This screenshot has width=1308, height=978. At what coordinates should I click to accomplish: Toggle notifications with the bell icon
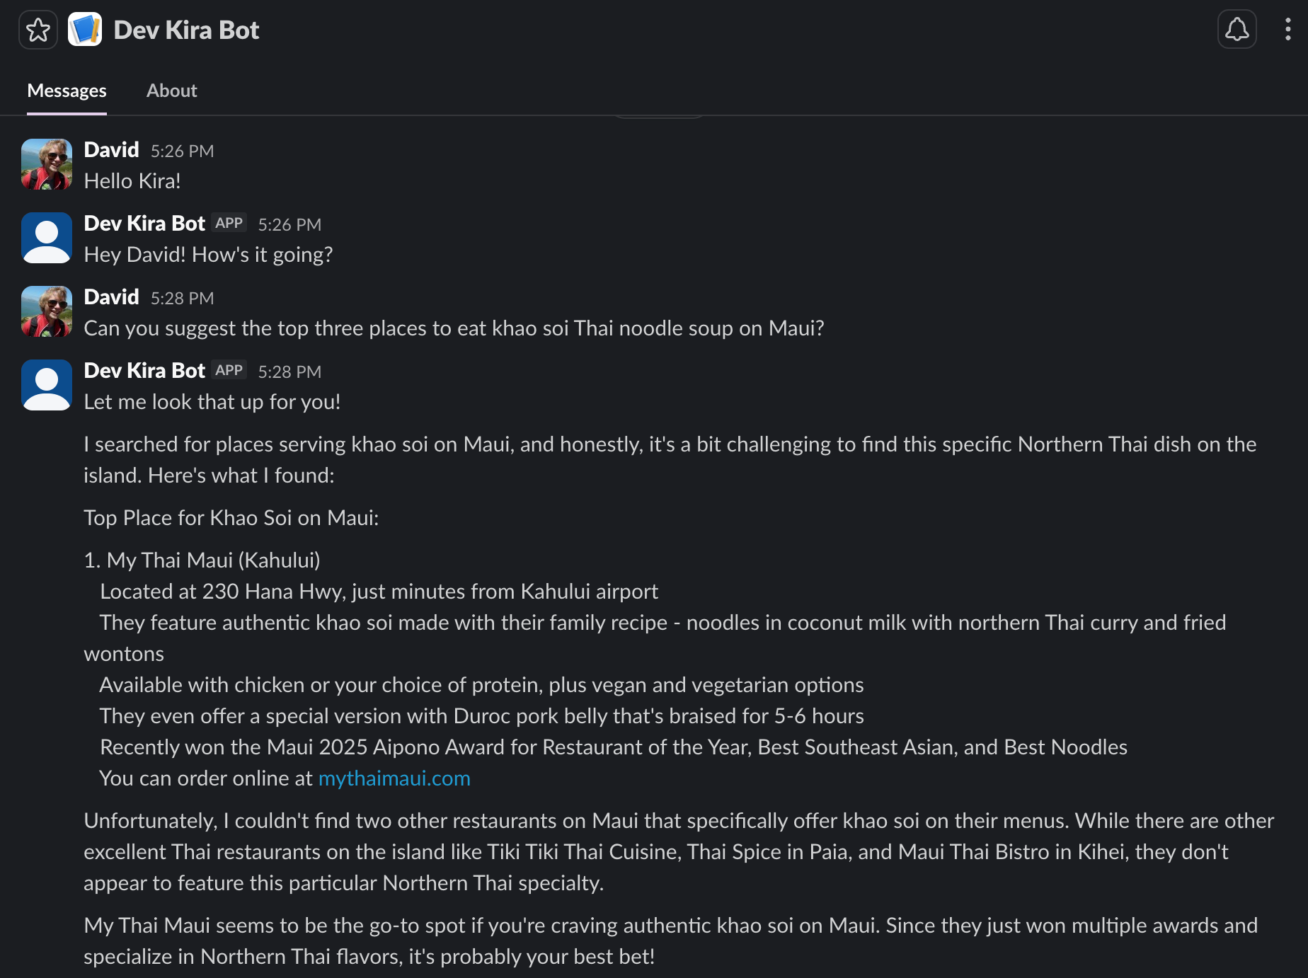point(1237,30)
